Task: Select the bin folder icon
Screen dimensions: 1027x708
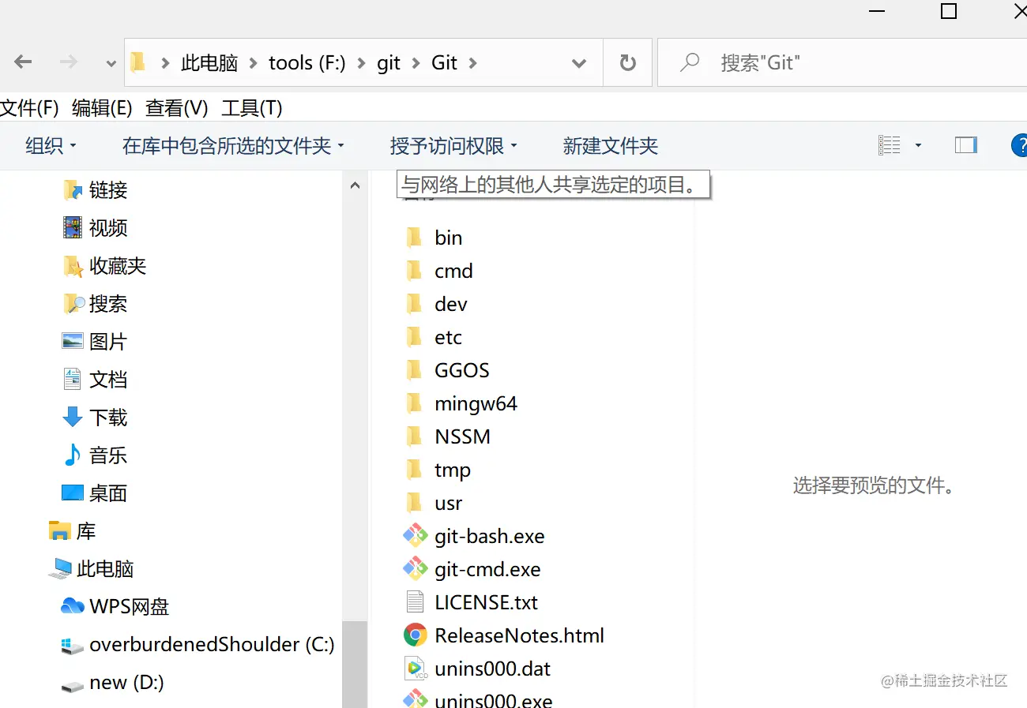Action: [414, 238]
